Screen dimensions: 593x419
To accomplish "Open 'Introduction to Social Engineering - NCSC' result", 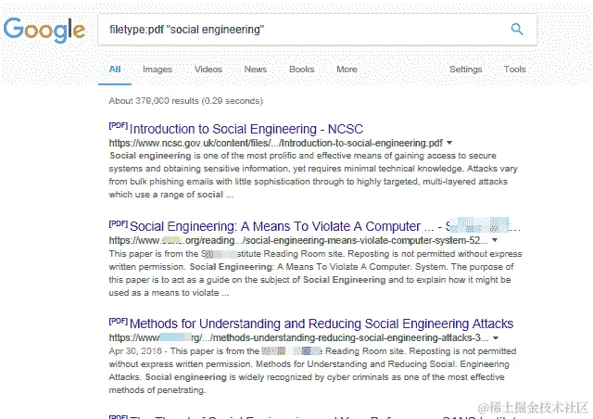I will point(246,129).
